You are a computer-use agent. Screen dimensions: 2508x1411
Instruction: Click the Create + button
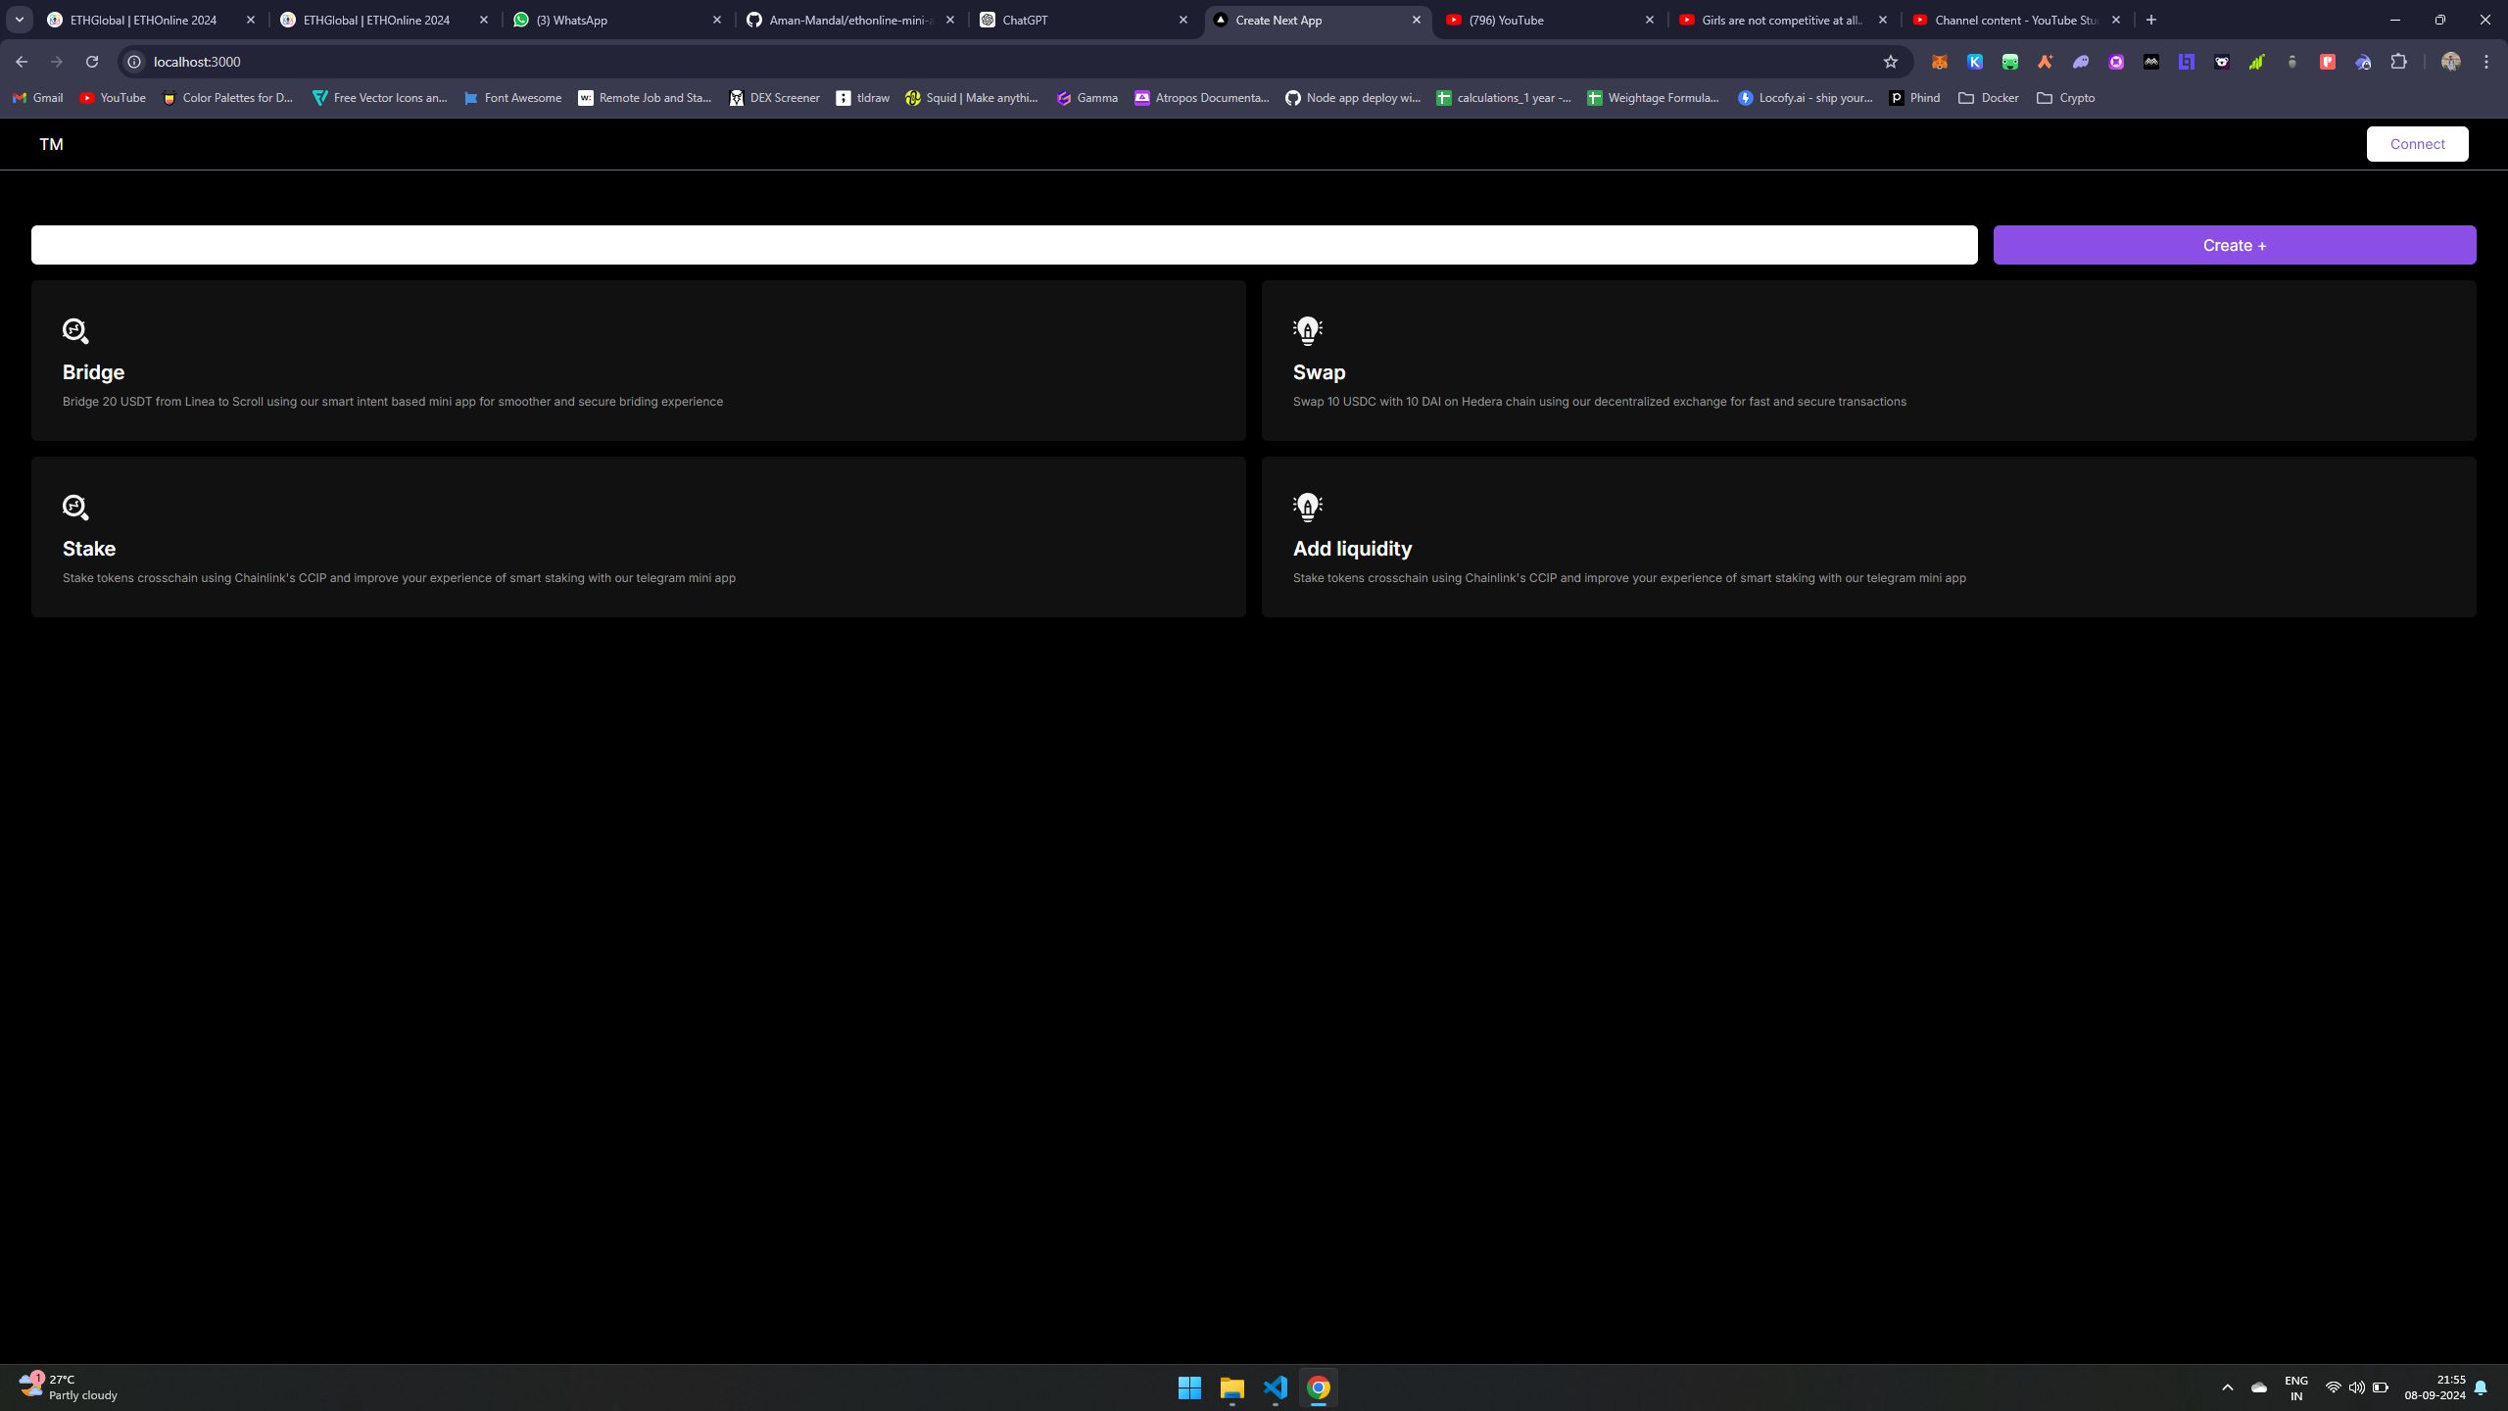click(x=2234, y=245)
